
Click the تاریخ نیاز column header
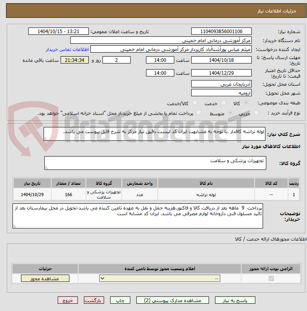(32, 183)
